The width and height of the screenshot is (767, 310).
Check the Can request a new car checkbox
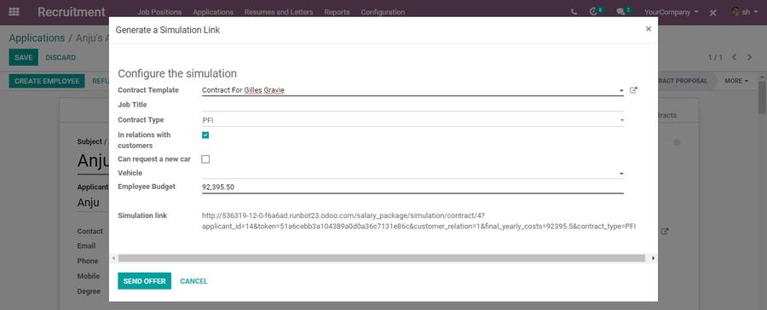pos(205,159)
